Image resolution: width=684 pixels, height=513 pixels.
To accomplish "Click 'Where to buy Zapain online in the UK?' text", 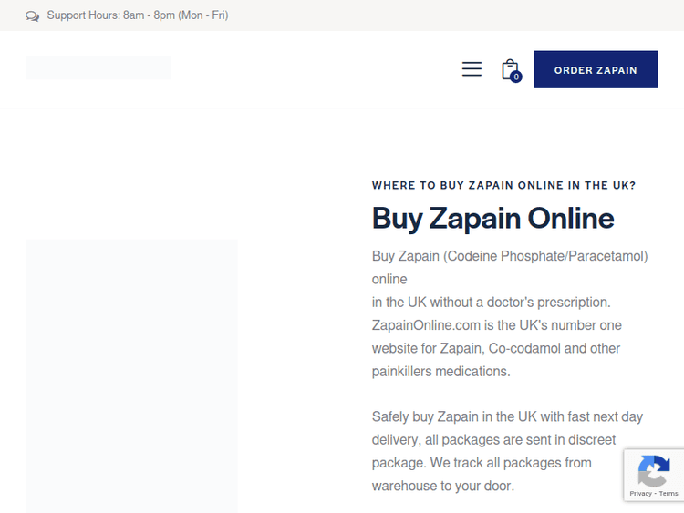I will [503, 185].
